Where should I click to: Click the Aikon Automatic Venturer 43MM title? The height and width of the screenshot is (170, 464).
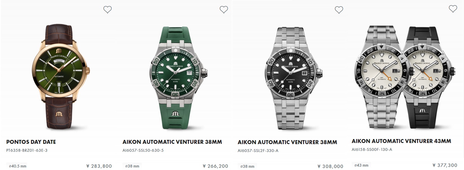click(401, 141)
